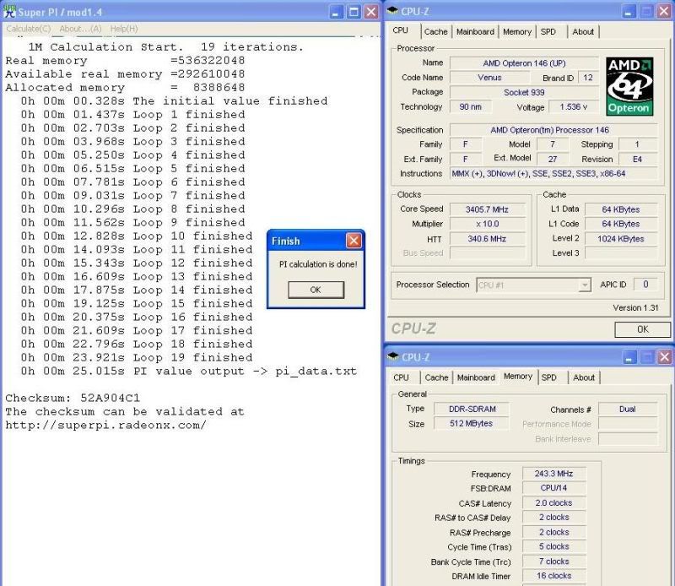Click the Version 1.31 label in CPU-Z

(x=636, y=307)
